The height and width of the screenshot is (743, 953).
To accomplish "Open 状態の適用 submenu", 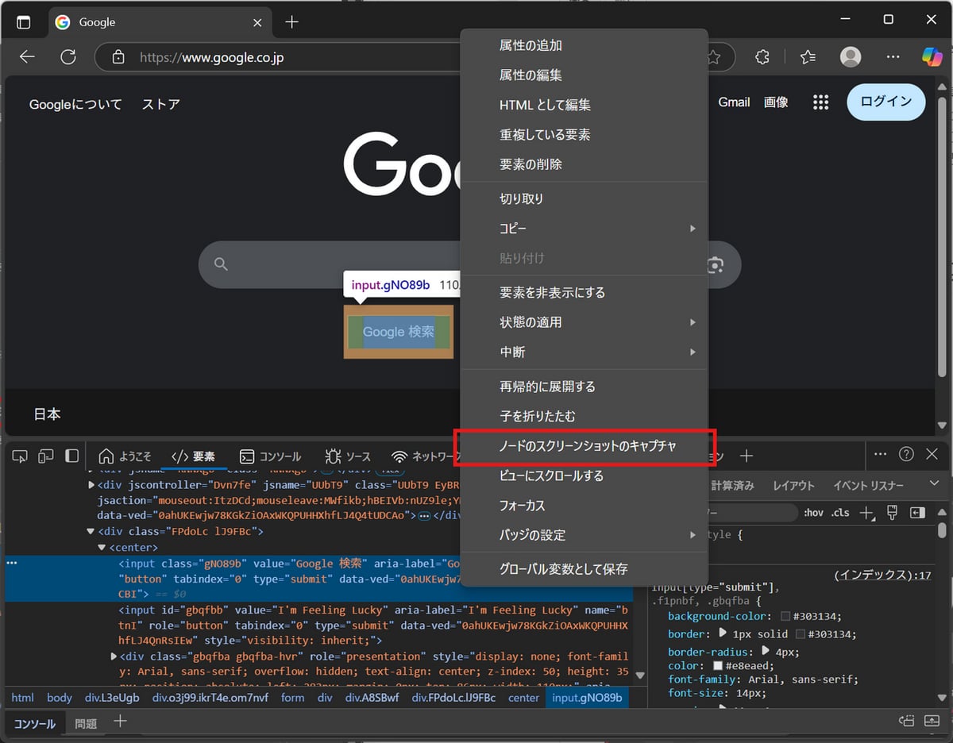I will pos(584,322).
